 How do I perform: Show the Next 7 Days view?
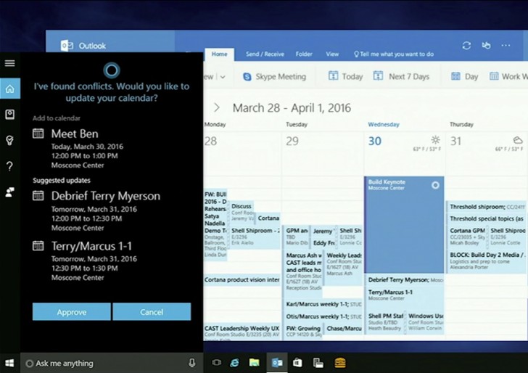click(401, 76)
